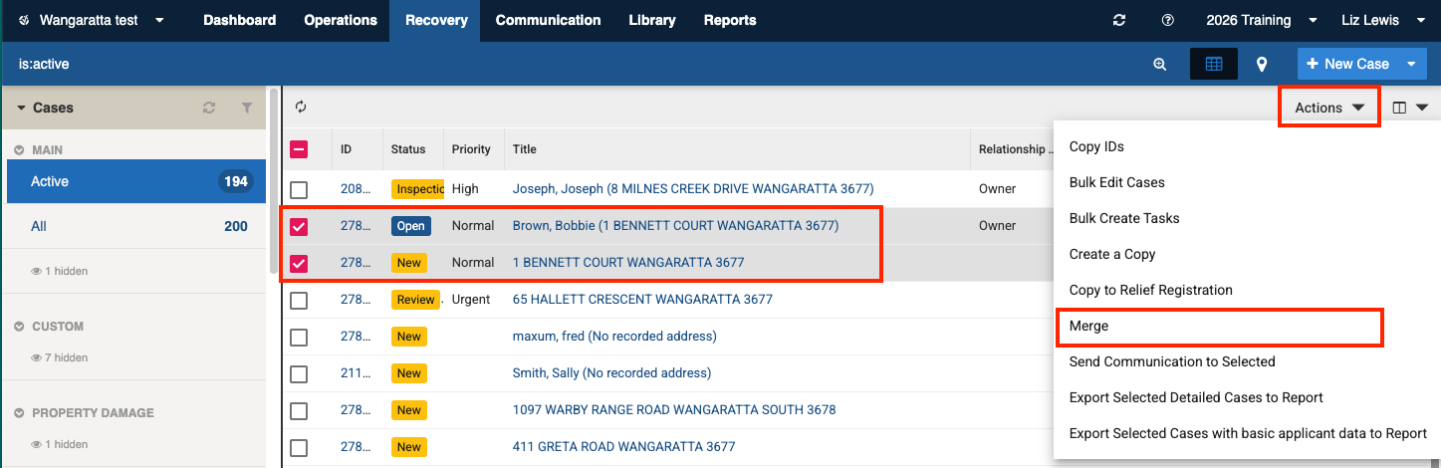Uncheck the Brown, Bobbie case checkbox
The image size is (1441, 468).
pyautogui.click(x=299, y=226)
